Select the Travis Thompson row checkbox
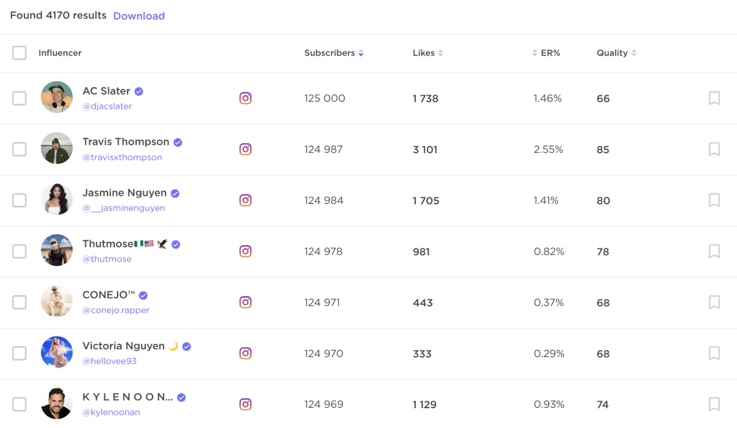737x428 pixels. (19, 149)
